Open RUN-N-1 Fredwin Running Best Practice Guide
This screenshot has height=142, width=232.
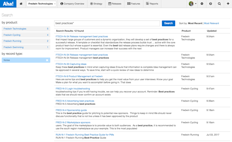coord(85,135)
